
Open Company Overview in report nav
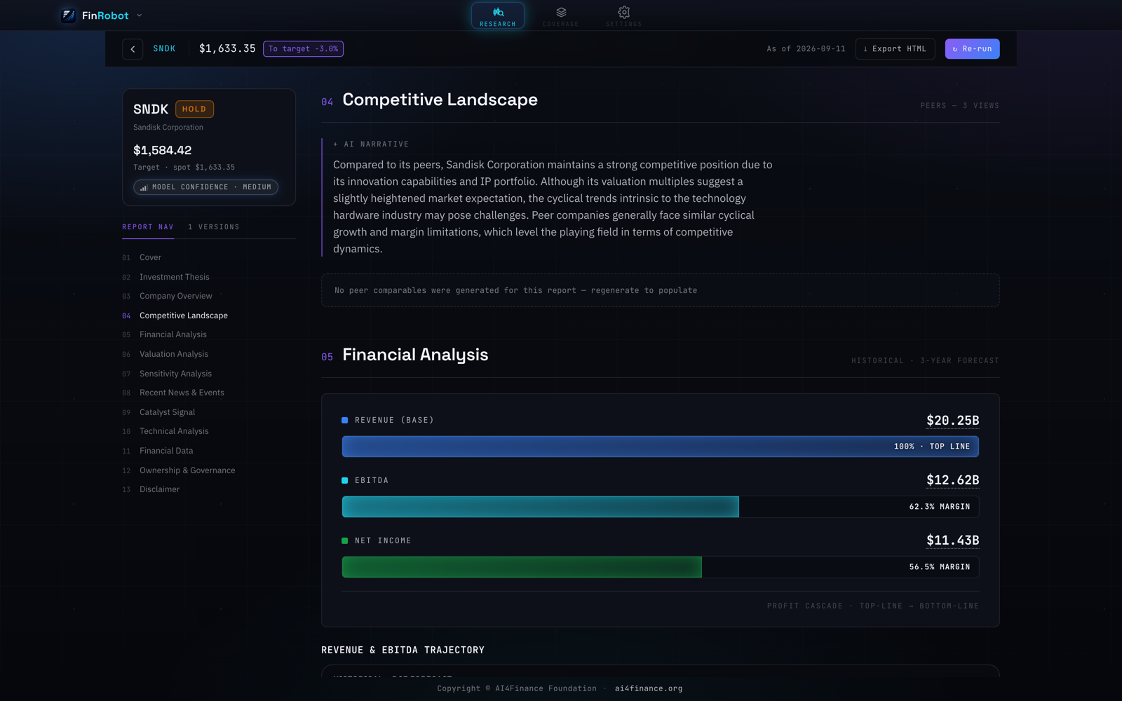tap(175, 296)
